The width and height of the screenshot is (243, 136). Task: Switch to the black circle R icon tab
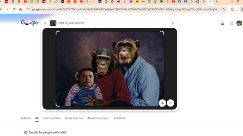(x=63, y=1)
